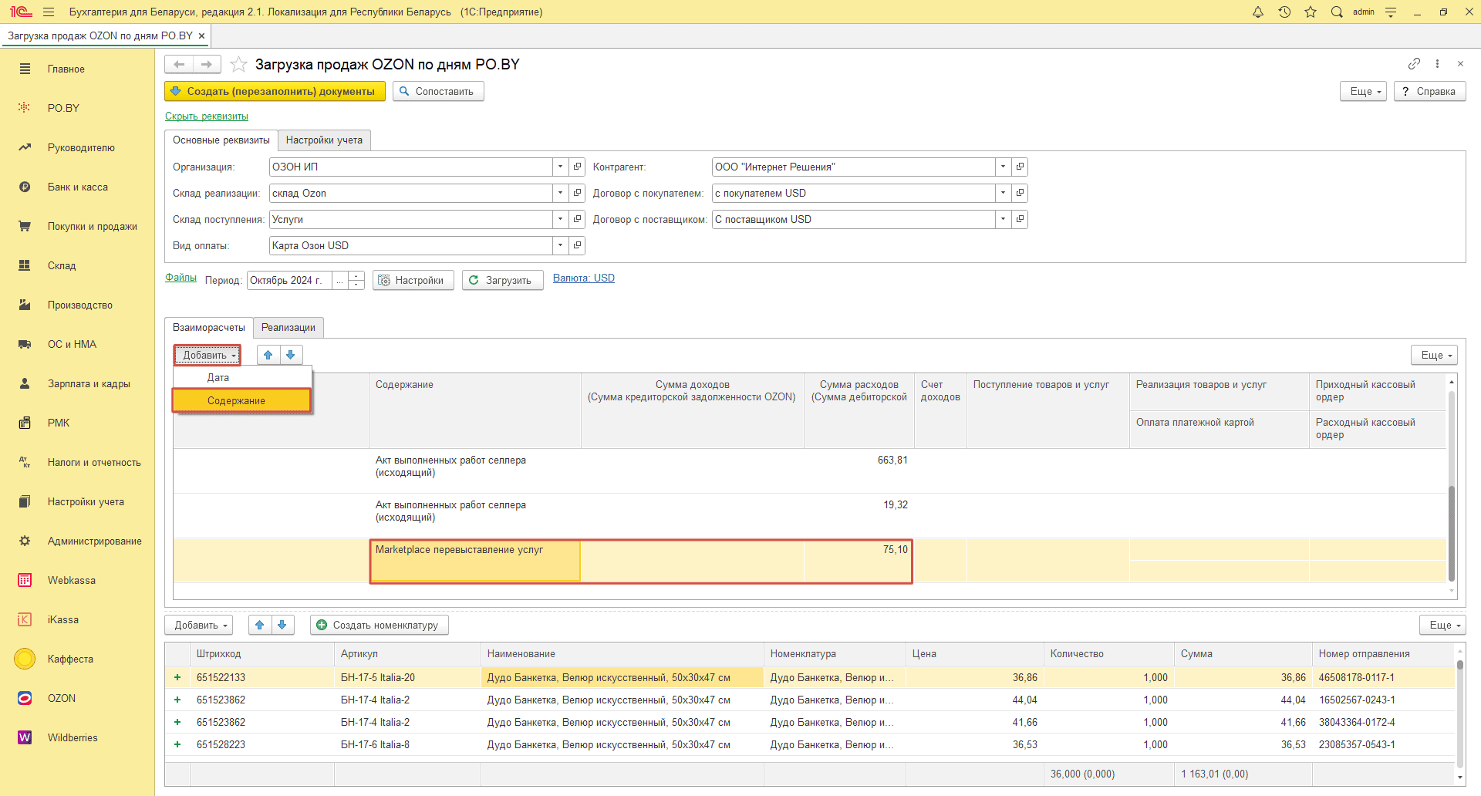Move row down in Взаиморасчеты table
Screen dimensions: 1481x796
coord(291,355)
